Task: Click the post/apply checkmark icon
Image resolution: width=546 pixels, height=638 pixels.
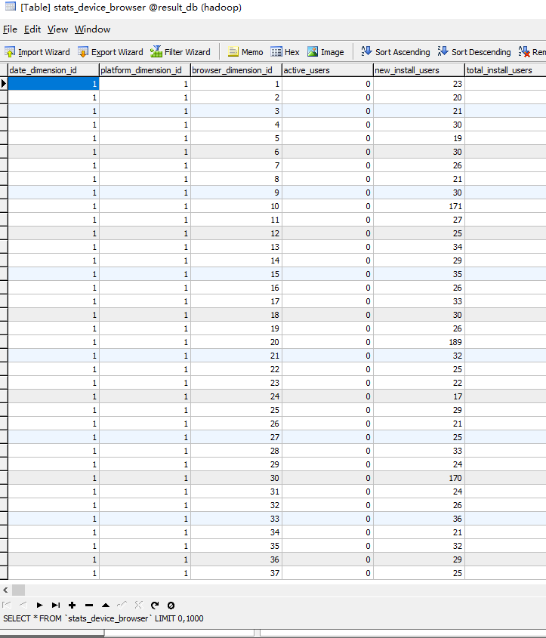Action: coord(122,605)
